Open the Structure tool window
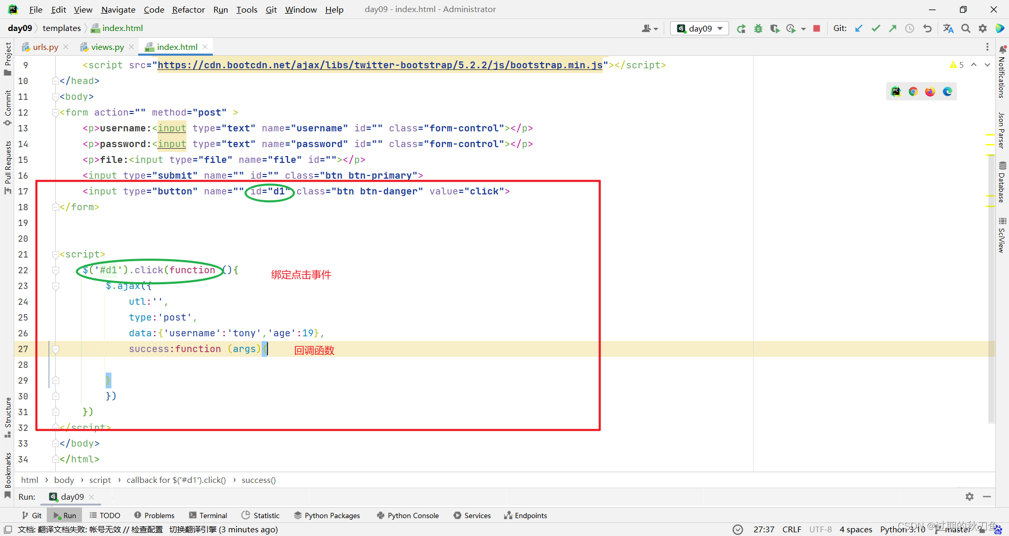Screen dimensions: 1009x536 (7, 417)
